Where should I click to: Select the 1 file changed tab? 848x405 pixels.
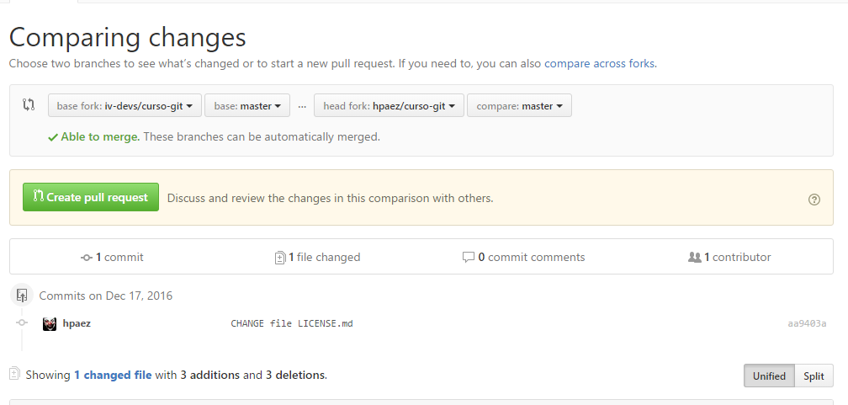click(317, 257)
